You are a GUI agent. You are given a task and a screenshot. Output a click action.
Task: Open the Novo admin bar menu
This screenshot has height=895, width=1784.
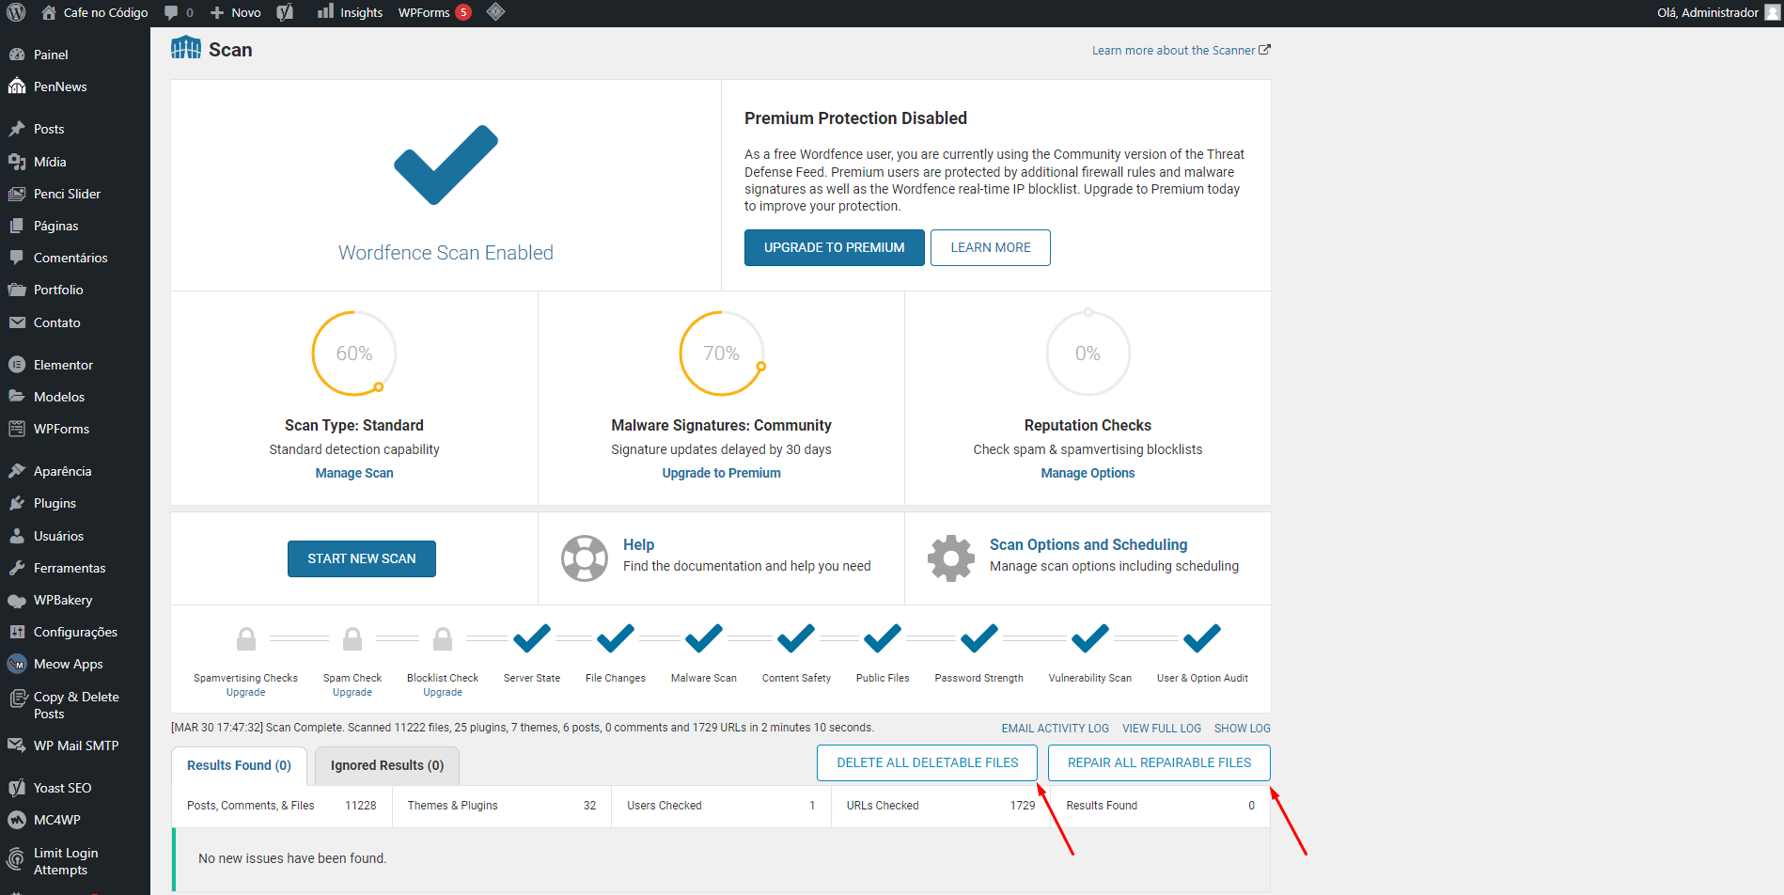point(235,12)
